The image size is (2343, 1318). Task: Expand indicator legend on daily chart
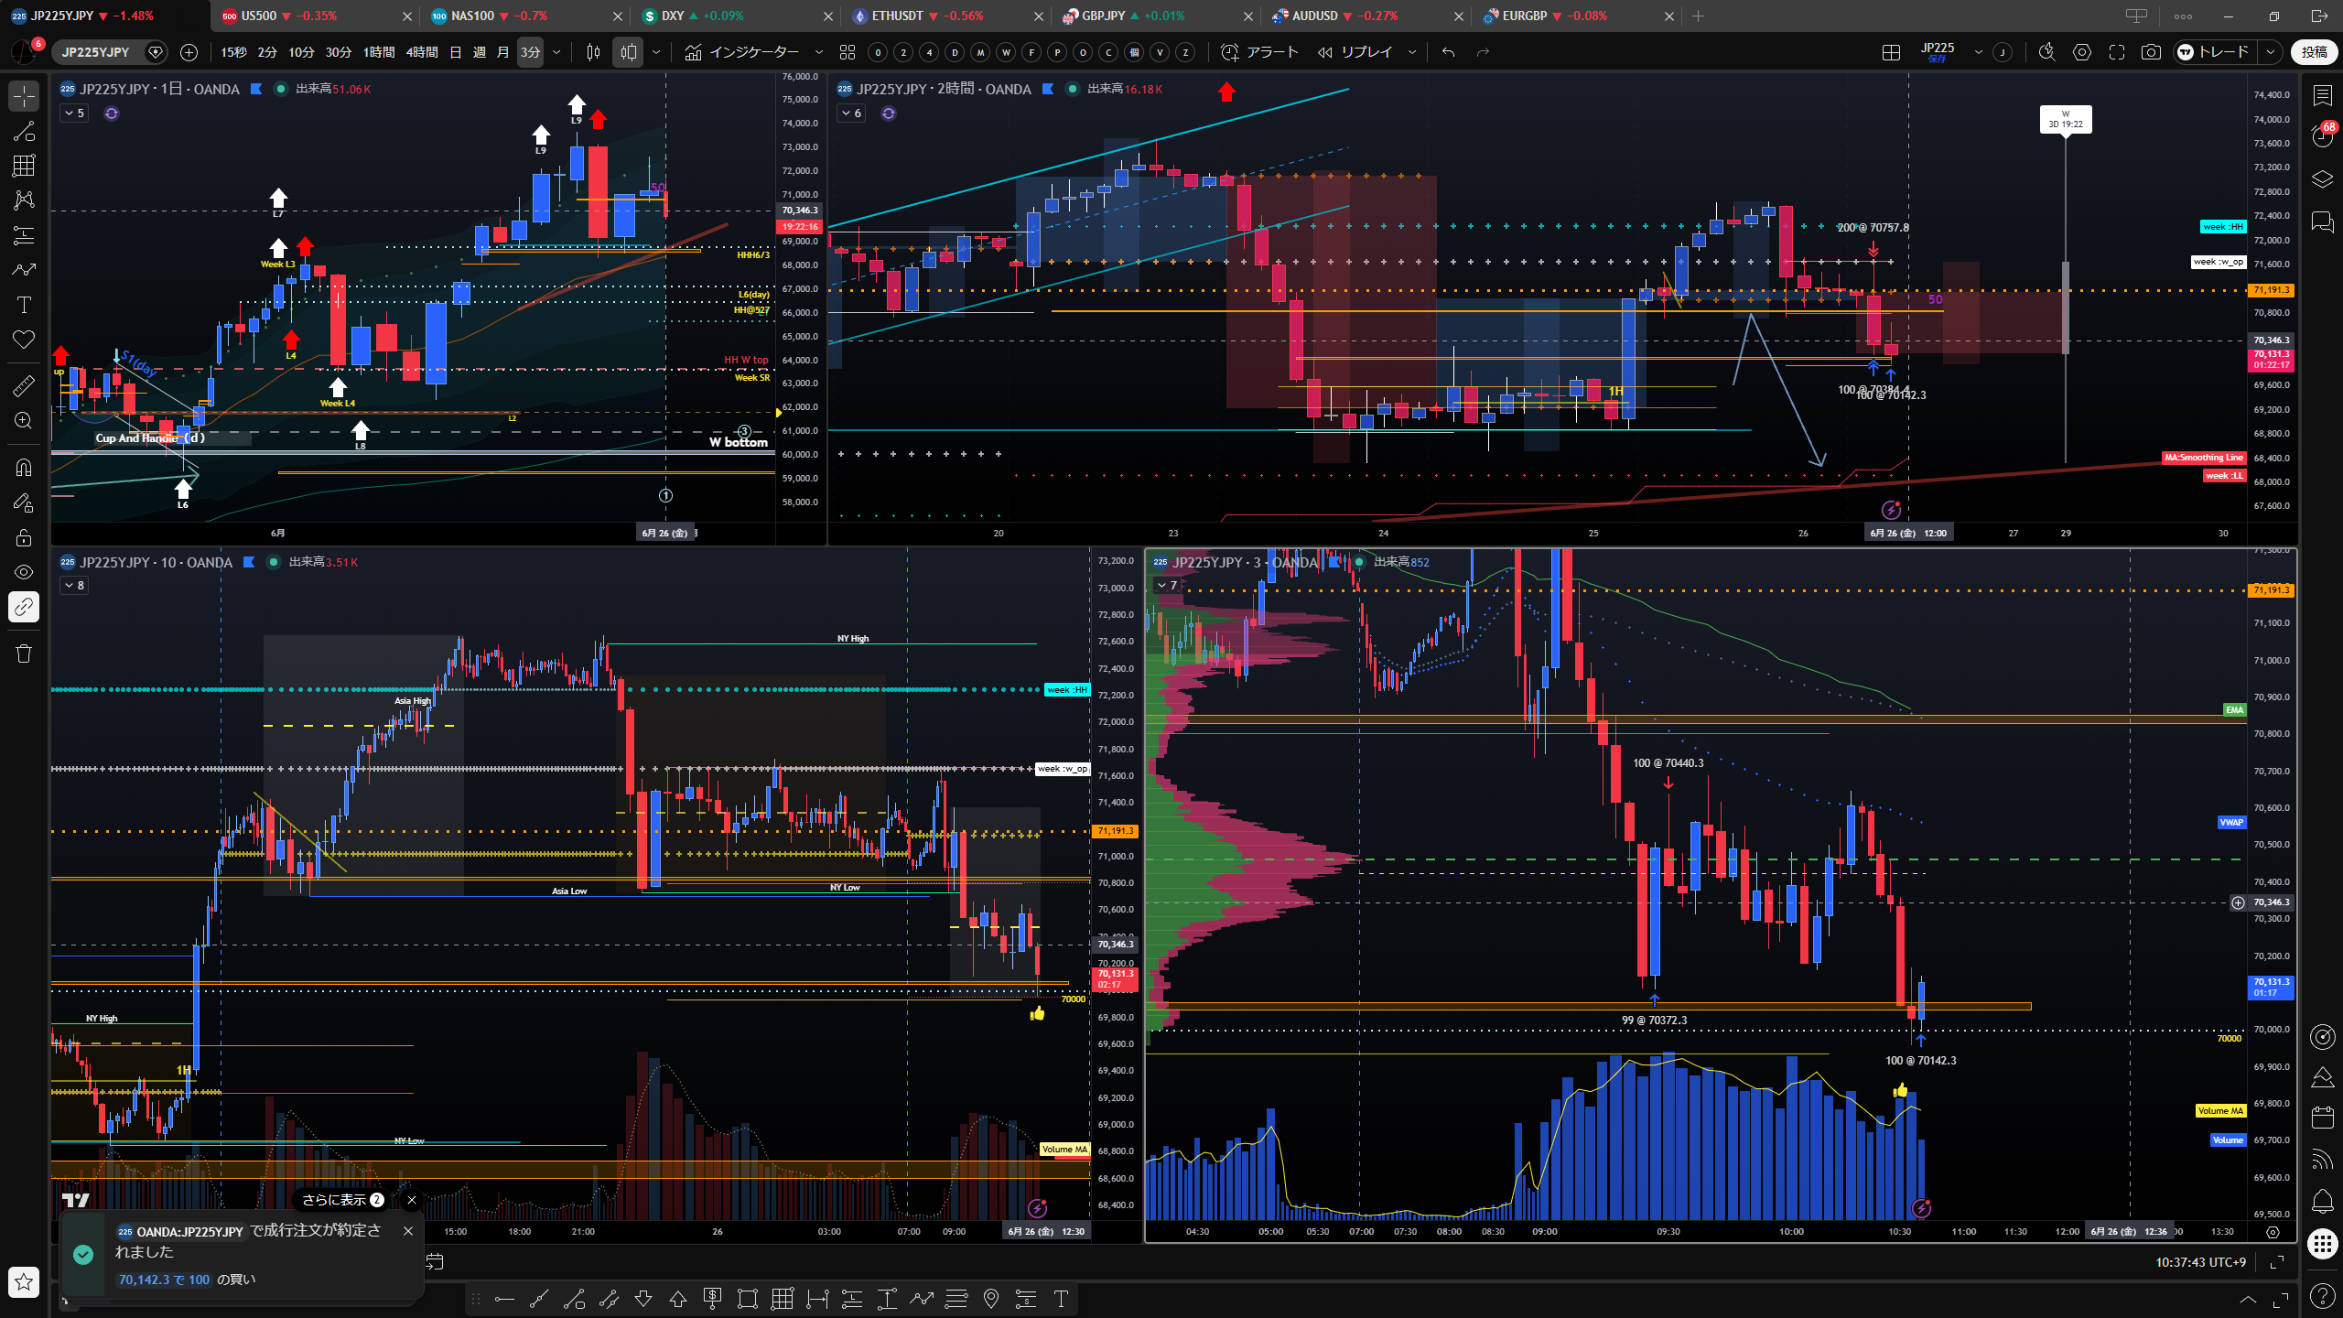(x=74, y=113)
